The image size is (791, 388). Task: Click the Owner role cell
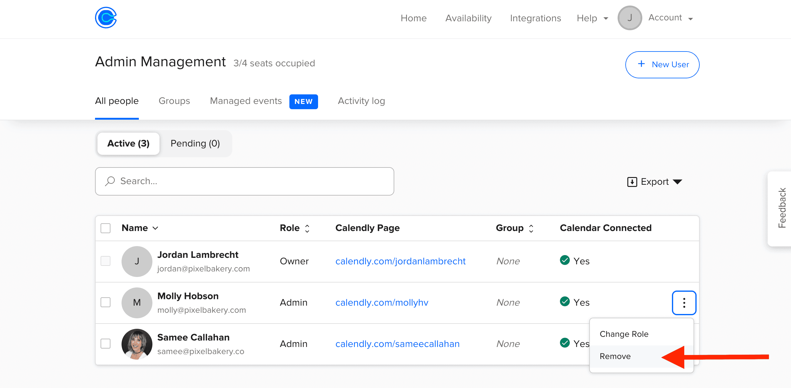tap(294, 261)
